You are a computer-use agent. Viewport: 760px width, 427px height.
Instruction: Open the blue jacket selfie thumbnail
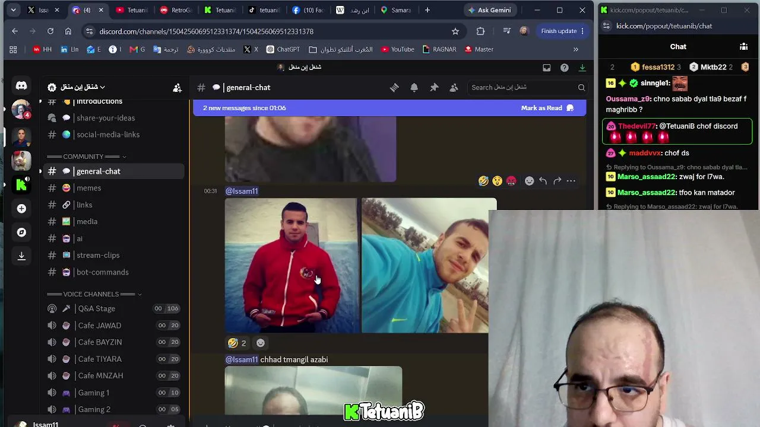425,266
